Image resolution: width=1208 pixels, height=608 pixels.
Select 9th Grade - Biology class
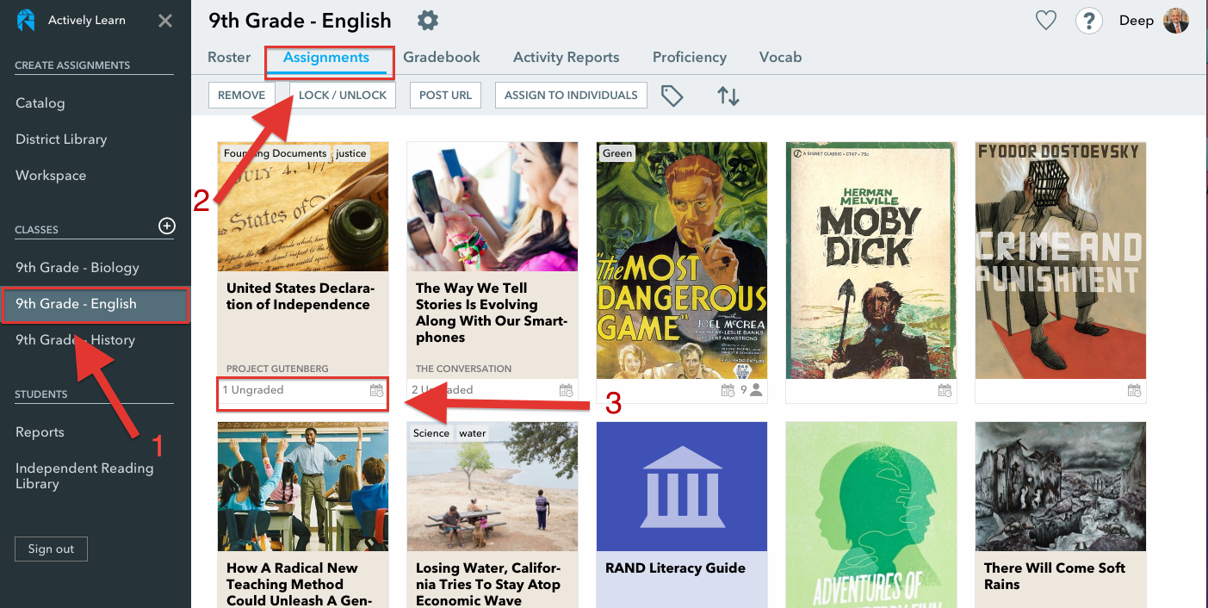click(x=77, y=268)
